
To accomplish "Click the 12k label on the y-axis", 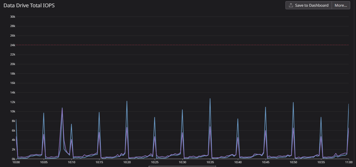I will point(12,102).
